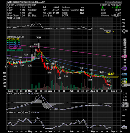The height and width of the screenshot is (133, 130).
Task: Click the 1.90 June low label
Action: coord(59,78)
